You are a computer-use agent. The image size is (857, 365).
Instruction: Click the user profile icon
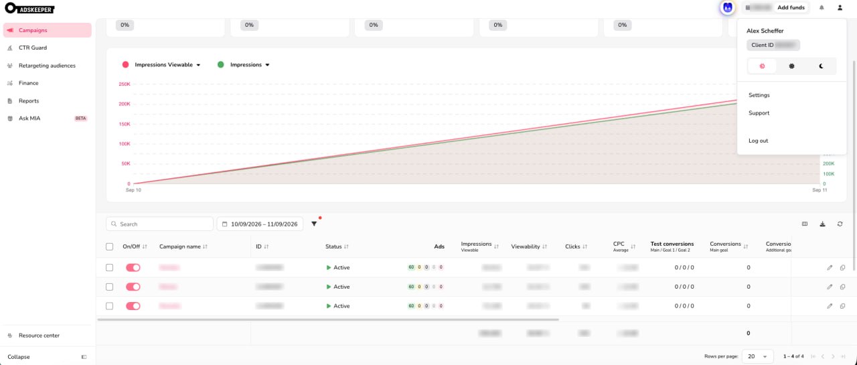[x=840, y=8]
